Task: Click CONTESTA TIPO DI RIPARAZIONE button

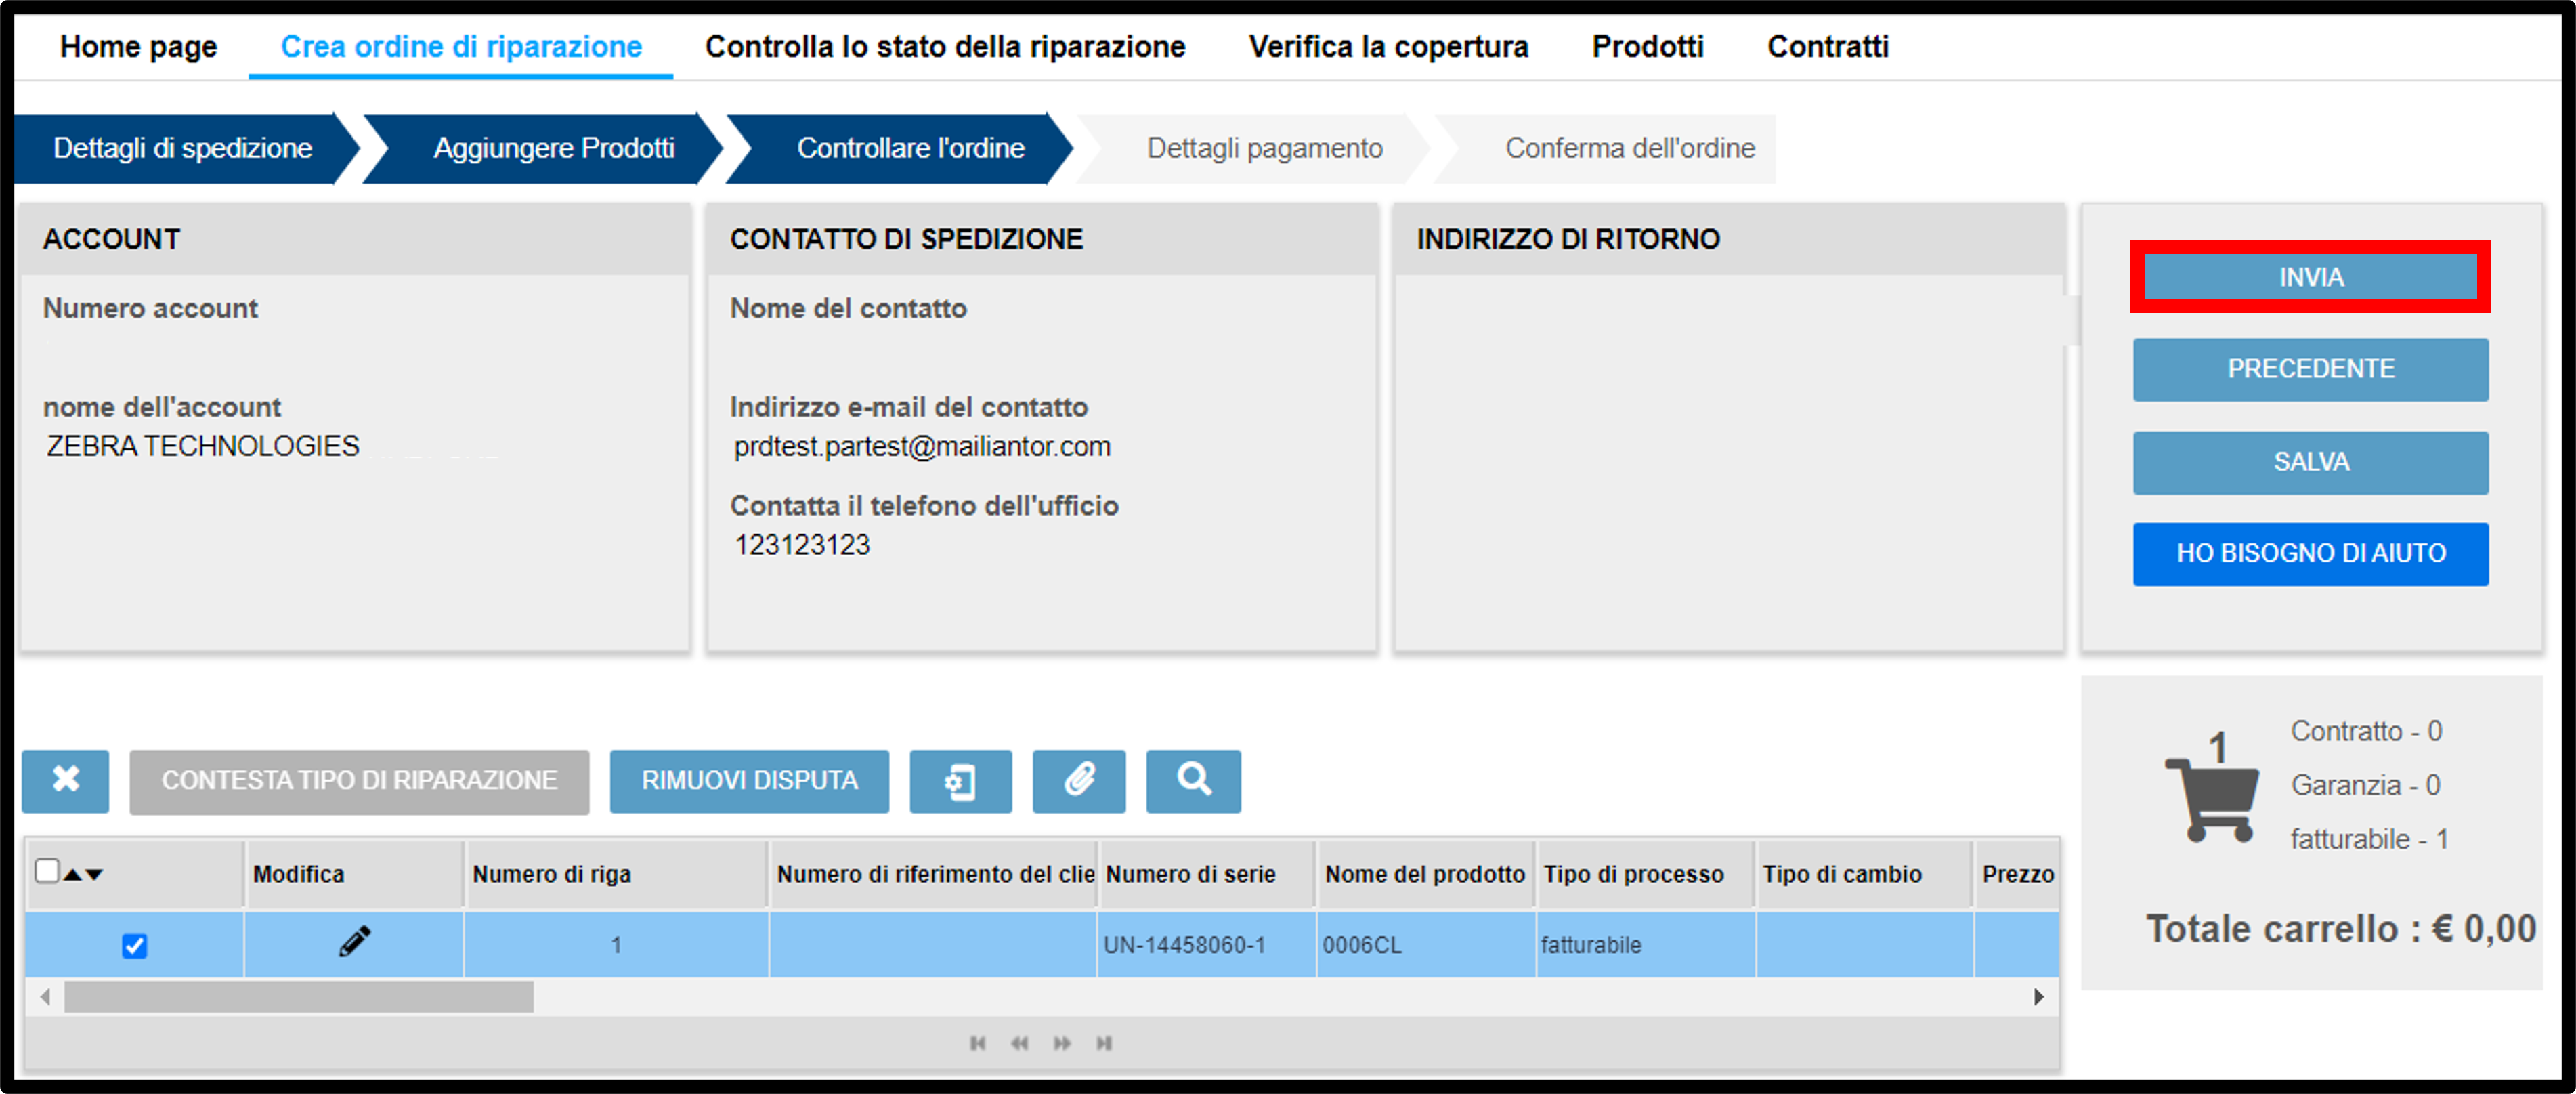Action: pos(359,781)
